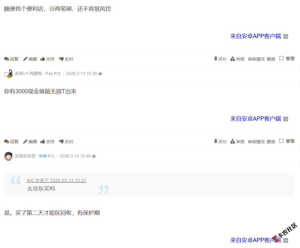Open the quoted post link lkj0 发表于 2026-03-13
Screen dimensions: 300x248
pos(56,180)
